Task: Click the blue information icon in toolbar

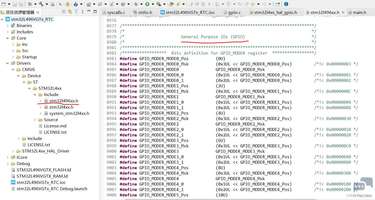Action: pos(286,4)
